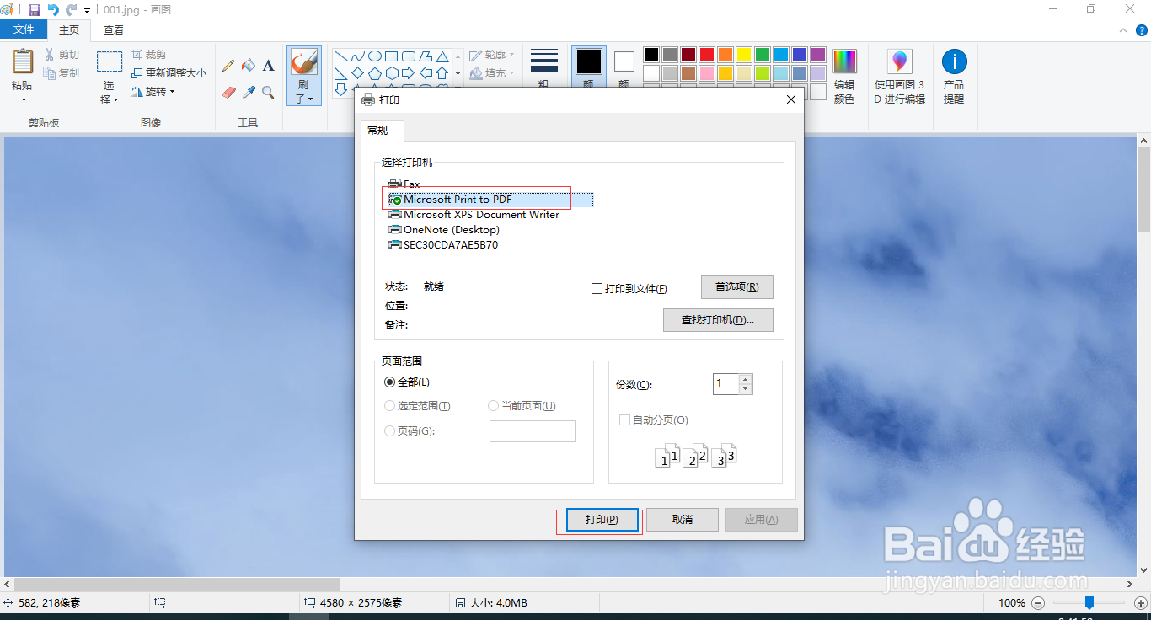Pick the Text tool

point(268,65)
